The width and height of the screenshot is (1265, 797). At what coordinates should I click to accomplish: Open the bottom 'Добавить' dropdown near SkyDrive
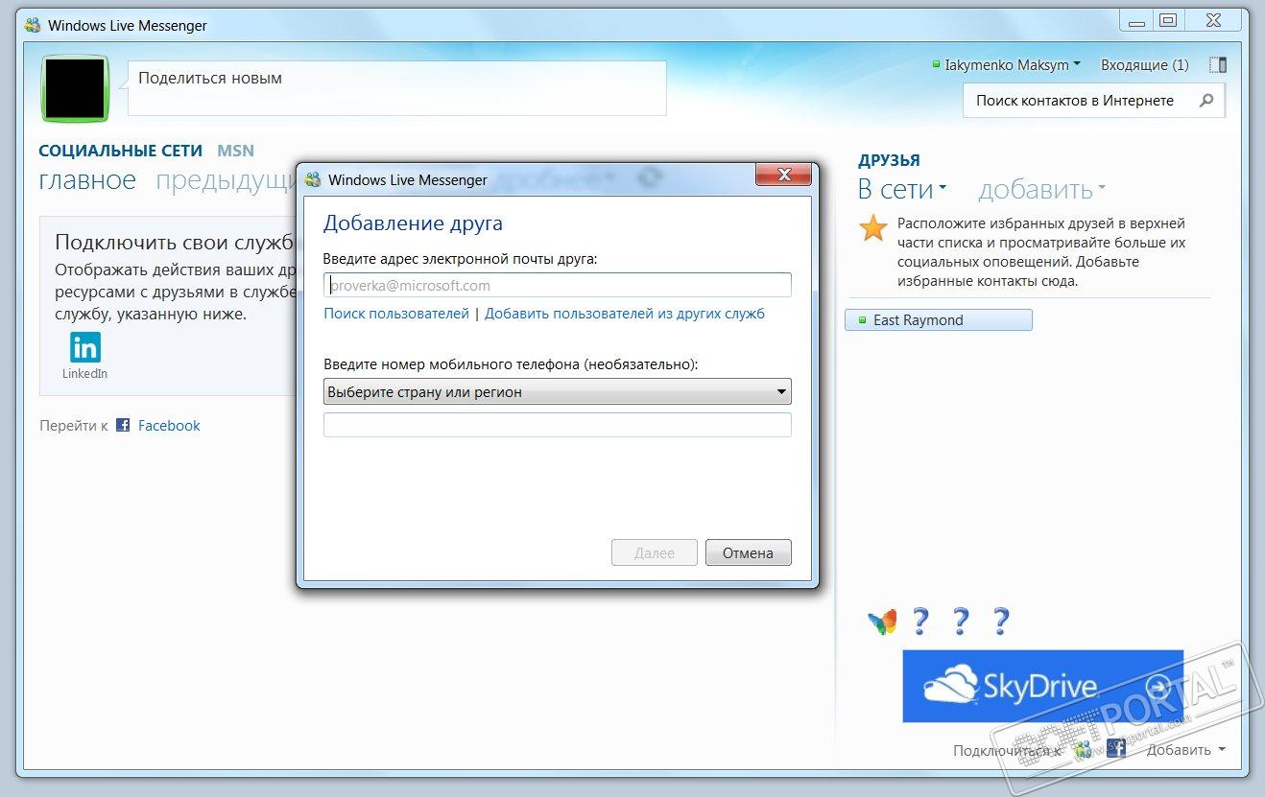[1186, 750]
